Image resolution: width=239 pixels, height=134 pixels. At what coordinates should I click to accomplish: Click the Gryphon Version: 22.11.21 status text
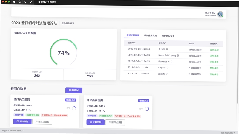coord(13,131)
